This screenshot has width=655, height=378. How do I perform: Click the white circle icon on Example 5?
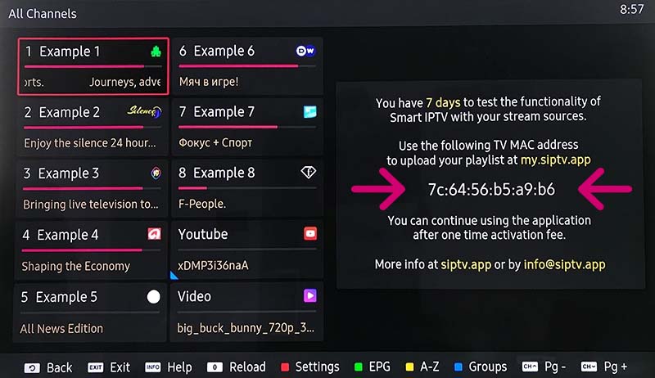(x=153, y=297)
